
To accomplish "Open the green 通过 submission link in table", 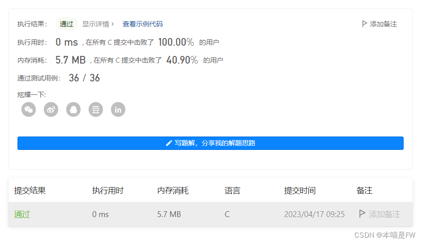I will pyautogui.click(x=22, y=214).
